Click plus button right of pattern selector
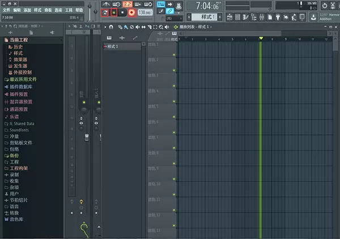The image size is (340, 239). (220, 17)
